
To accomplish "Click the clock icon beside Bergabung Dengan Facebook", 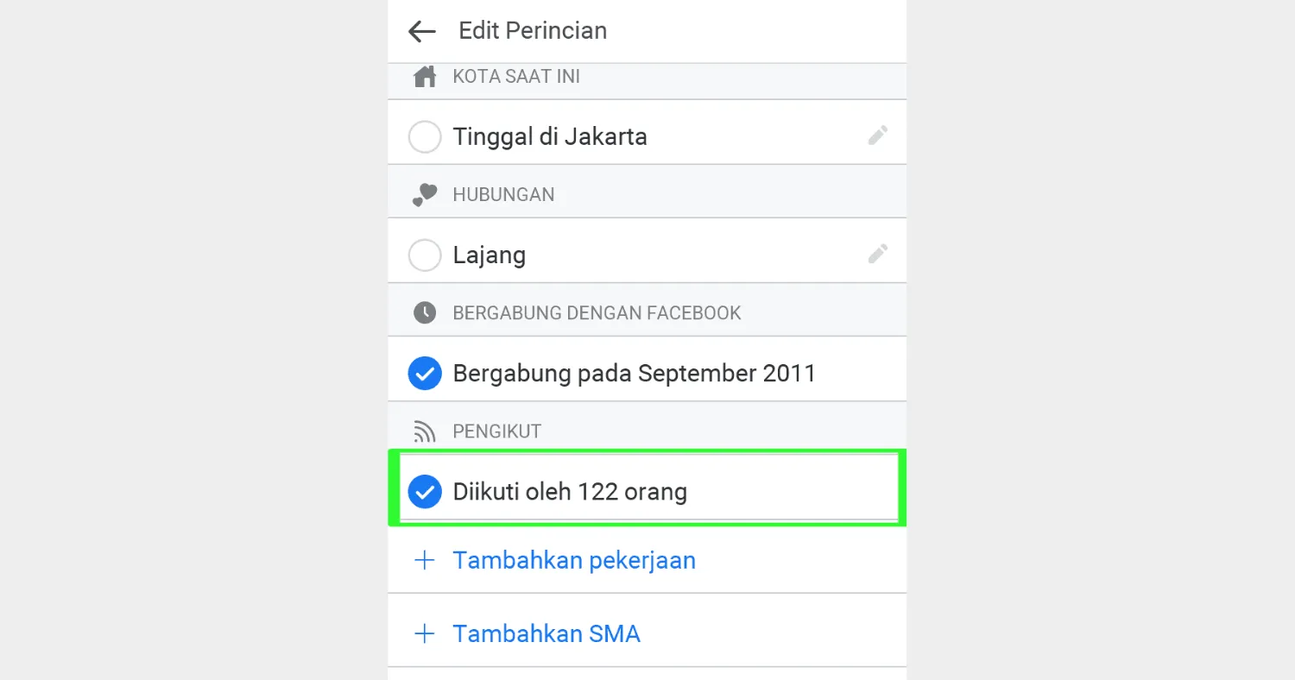I will 425,312.
